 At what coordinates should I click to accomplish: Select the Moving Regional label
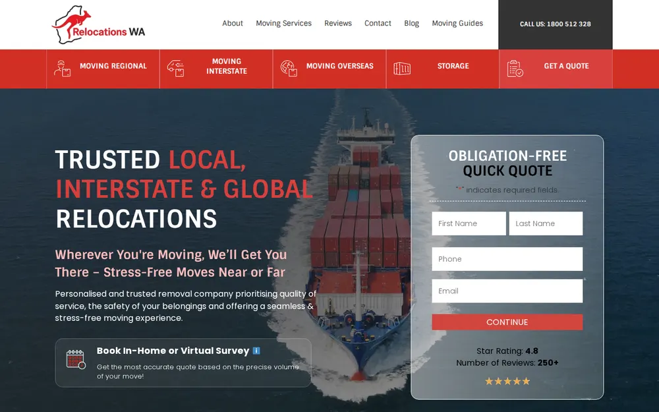click(x=113, y=66)
